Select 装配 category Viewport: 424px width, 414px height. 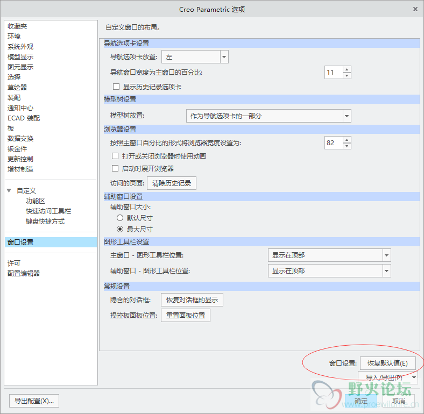pos(14,97)
